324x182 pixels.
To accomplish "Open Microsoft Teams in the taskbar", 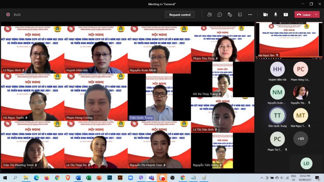I will [x=151, y=178].
